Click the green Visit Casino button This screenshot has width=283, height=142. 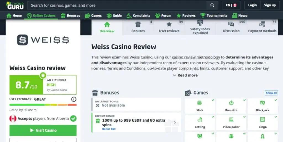coord(43,130)
